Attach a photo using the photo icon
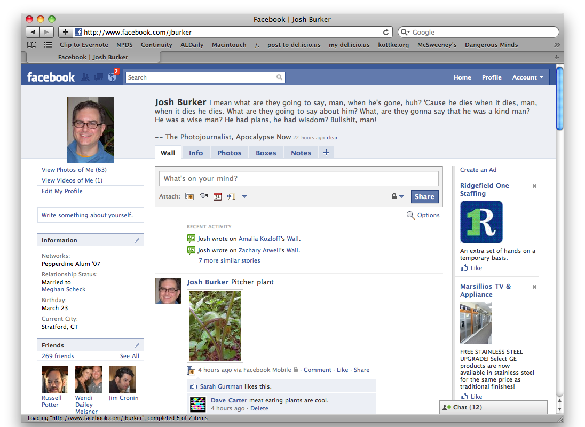585x427 pixels. pos(189,196)
